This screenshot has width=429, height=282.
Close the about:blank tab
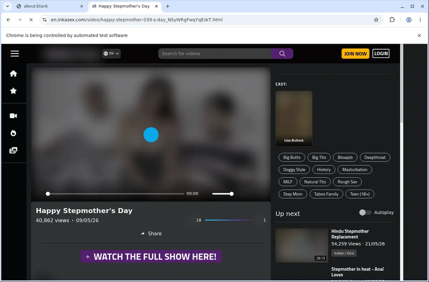coord(82,6)
